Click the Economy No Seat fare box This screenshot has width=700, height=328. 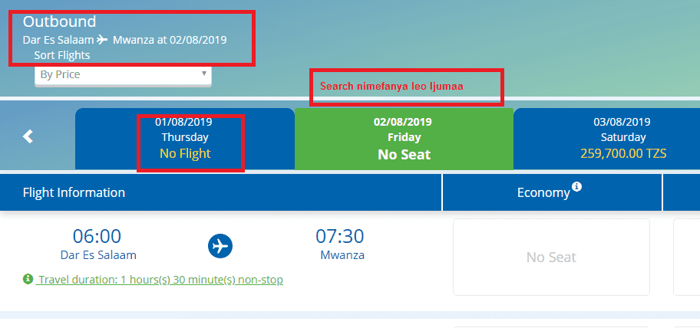551,257
